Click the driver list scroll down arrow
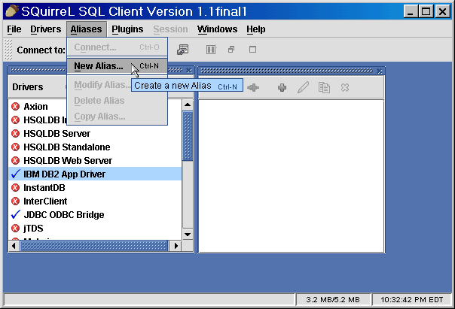 point(188,235)
